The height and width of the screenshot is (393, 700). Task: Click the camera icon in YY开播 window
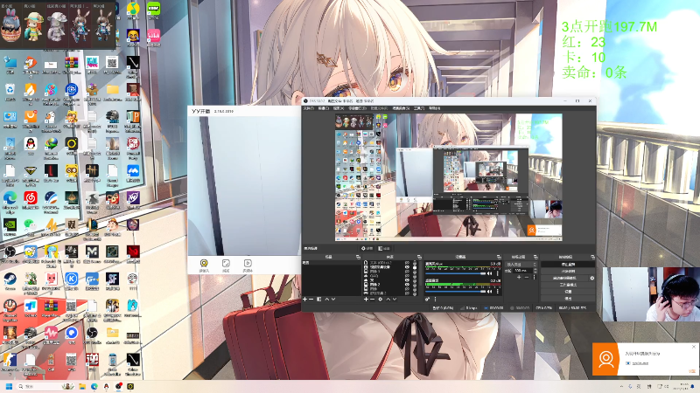[204, 264]
